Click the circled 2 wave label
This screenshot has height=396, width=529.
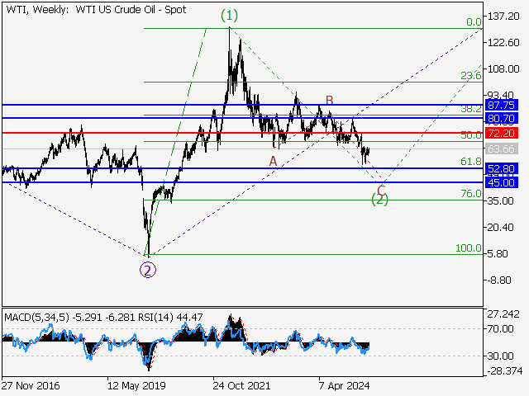click(x=147, y=270)
